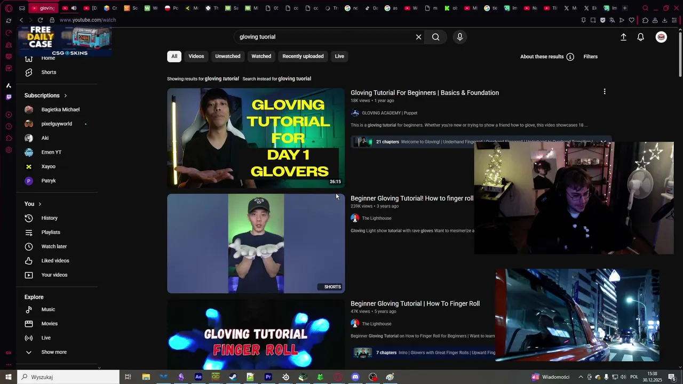683x384 pixels.
Task: Click the magnifier search button
Action: tap(436, 37)
